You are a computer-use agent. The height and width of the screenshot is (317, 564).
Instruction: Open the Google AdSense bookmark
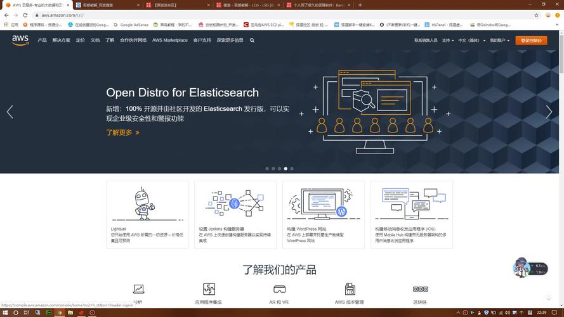coord(131,25)
